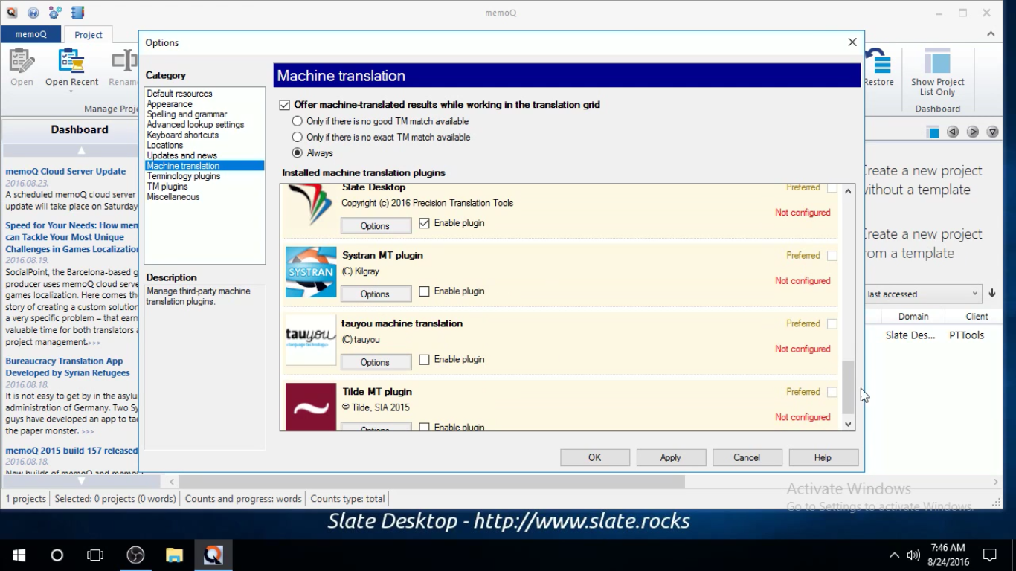Click plugin list scrollbar up arrow
The image size is (1016, 571).
pos(848,191)
